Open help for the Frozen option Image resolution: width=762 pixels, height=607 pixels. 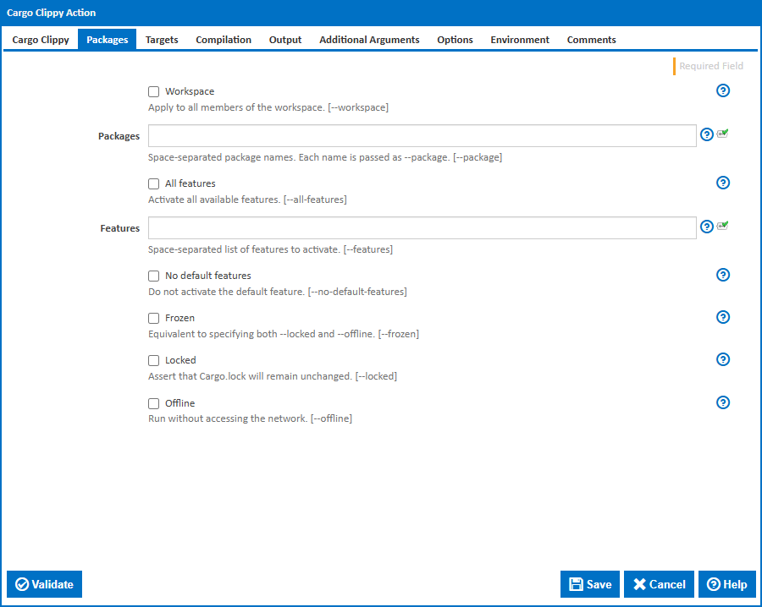pos(723,317)
